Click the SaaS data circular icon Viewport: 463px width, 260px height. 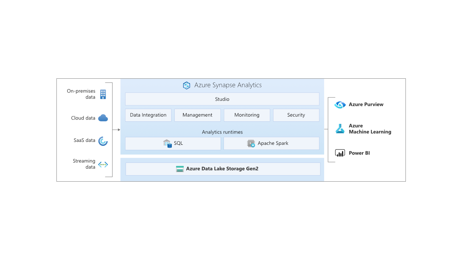click(x=103, y=141)
